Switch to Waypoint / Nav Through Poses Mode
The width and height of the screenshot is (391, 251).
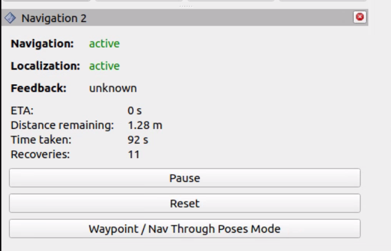pos(185,229)
